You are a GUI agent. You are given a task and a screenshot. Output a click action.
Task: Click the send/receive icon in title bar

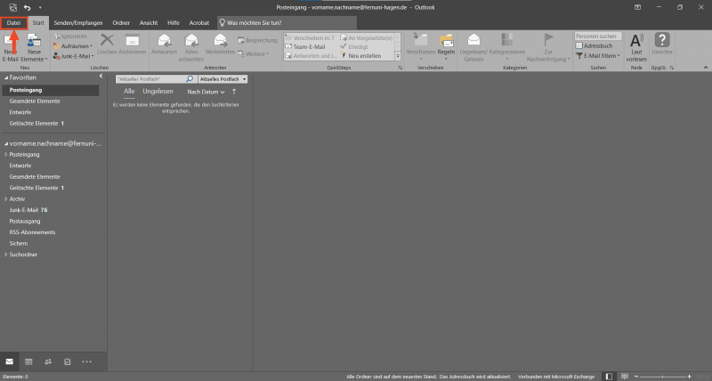click(12, 7)
